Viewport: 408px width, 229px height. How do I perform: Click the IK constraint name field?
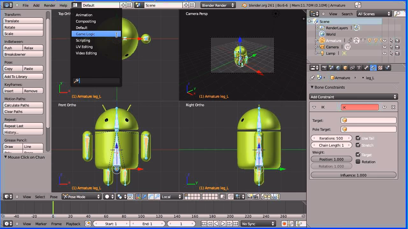click(360, 107)
